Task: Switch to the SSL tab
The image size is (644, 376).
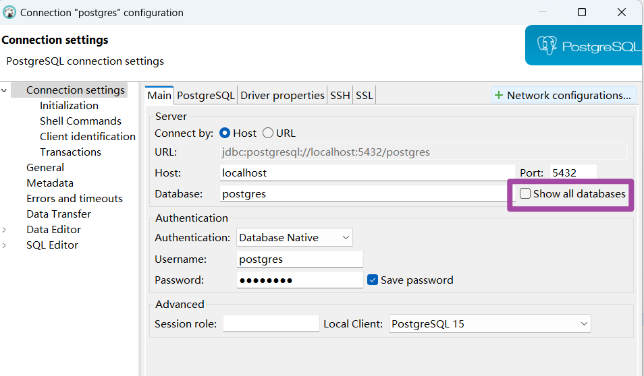Action: coord(365,96)
